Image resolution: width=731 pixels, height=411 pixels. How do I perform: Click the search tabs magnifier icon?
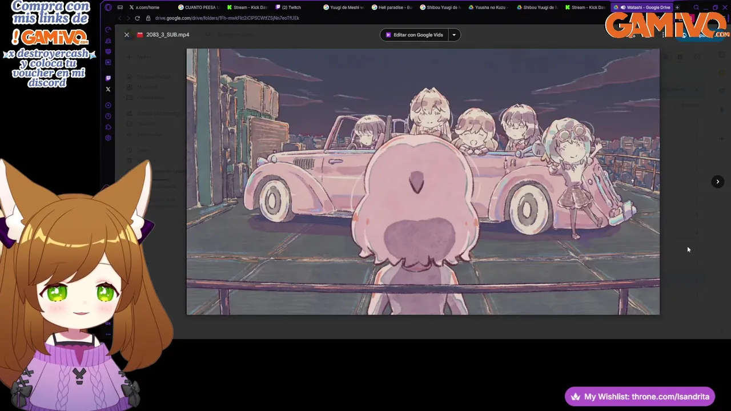696,7
